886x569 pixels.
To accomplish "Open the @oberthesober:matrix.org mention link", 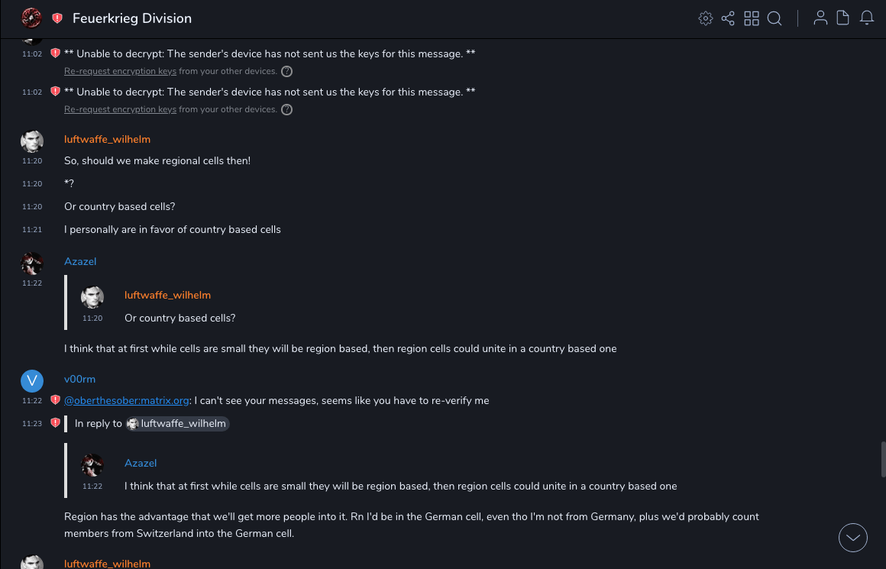I will (x=126, y=400).
